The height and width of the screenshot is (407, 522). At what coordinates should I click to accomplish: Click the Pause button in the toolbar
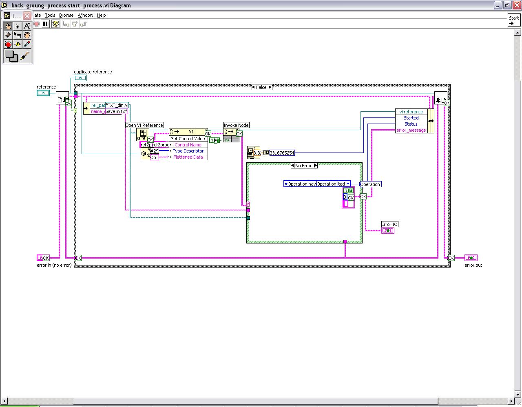pos(45,24)
